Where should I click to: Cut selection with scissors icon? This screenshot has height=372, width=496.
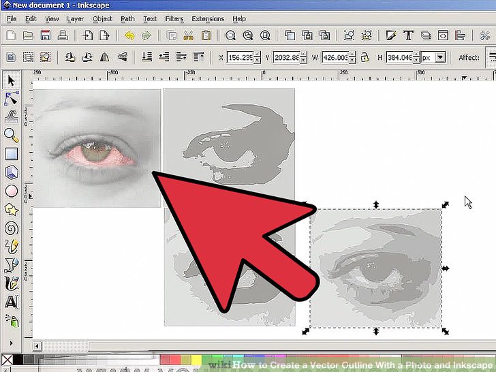188,35
